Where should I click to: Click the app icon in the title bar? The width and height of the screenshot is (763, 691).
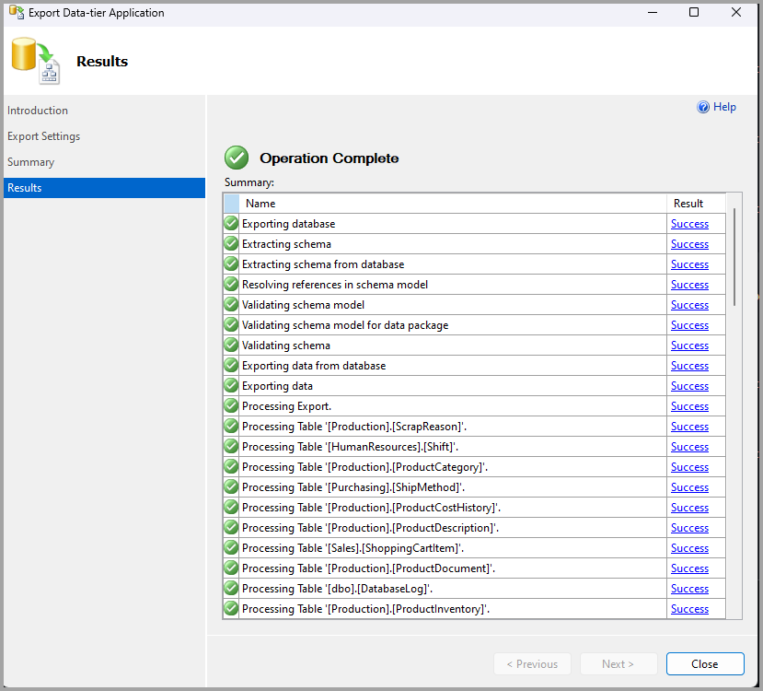[16, 13]
